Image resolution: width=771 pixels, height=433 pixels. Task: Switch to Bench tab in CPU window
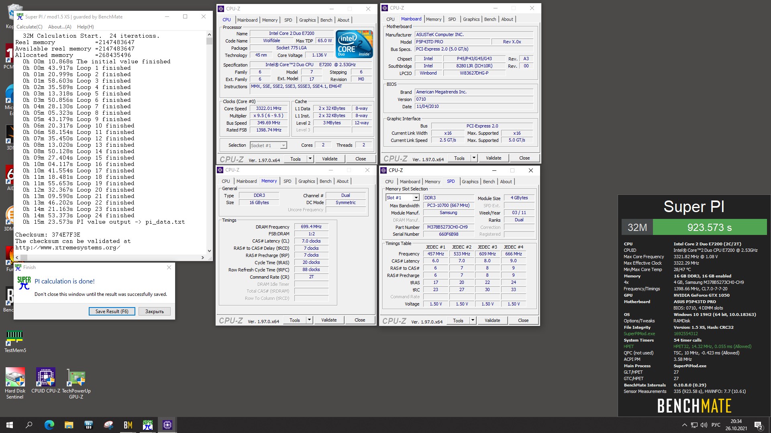click(x=326, y=20)
